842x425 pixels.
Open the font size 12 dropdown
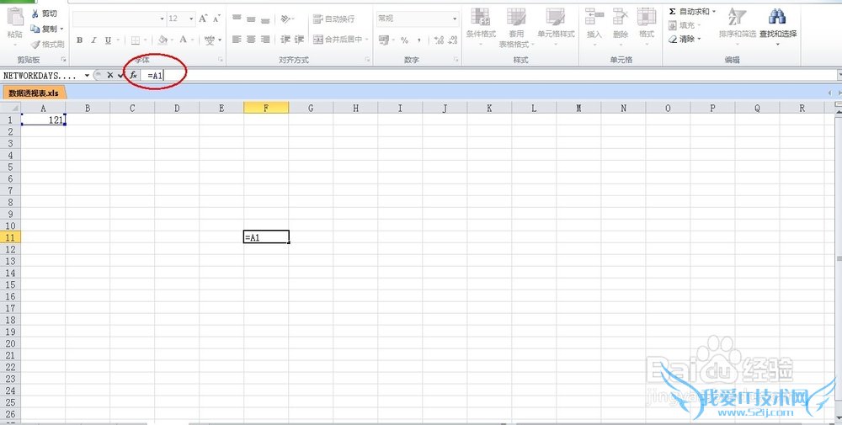(191, 19)
